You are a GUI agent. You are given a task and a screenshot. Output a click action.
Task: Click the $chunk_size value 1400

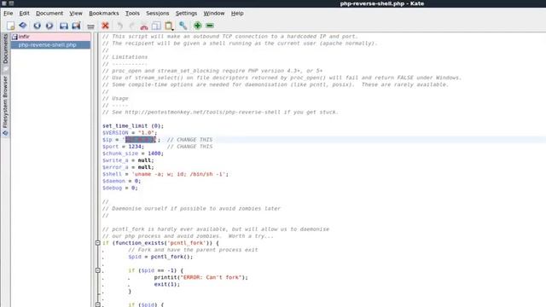(x=154, y=153)
